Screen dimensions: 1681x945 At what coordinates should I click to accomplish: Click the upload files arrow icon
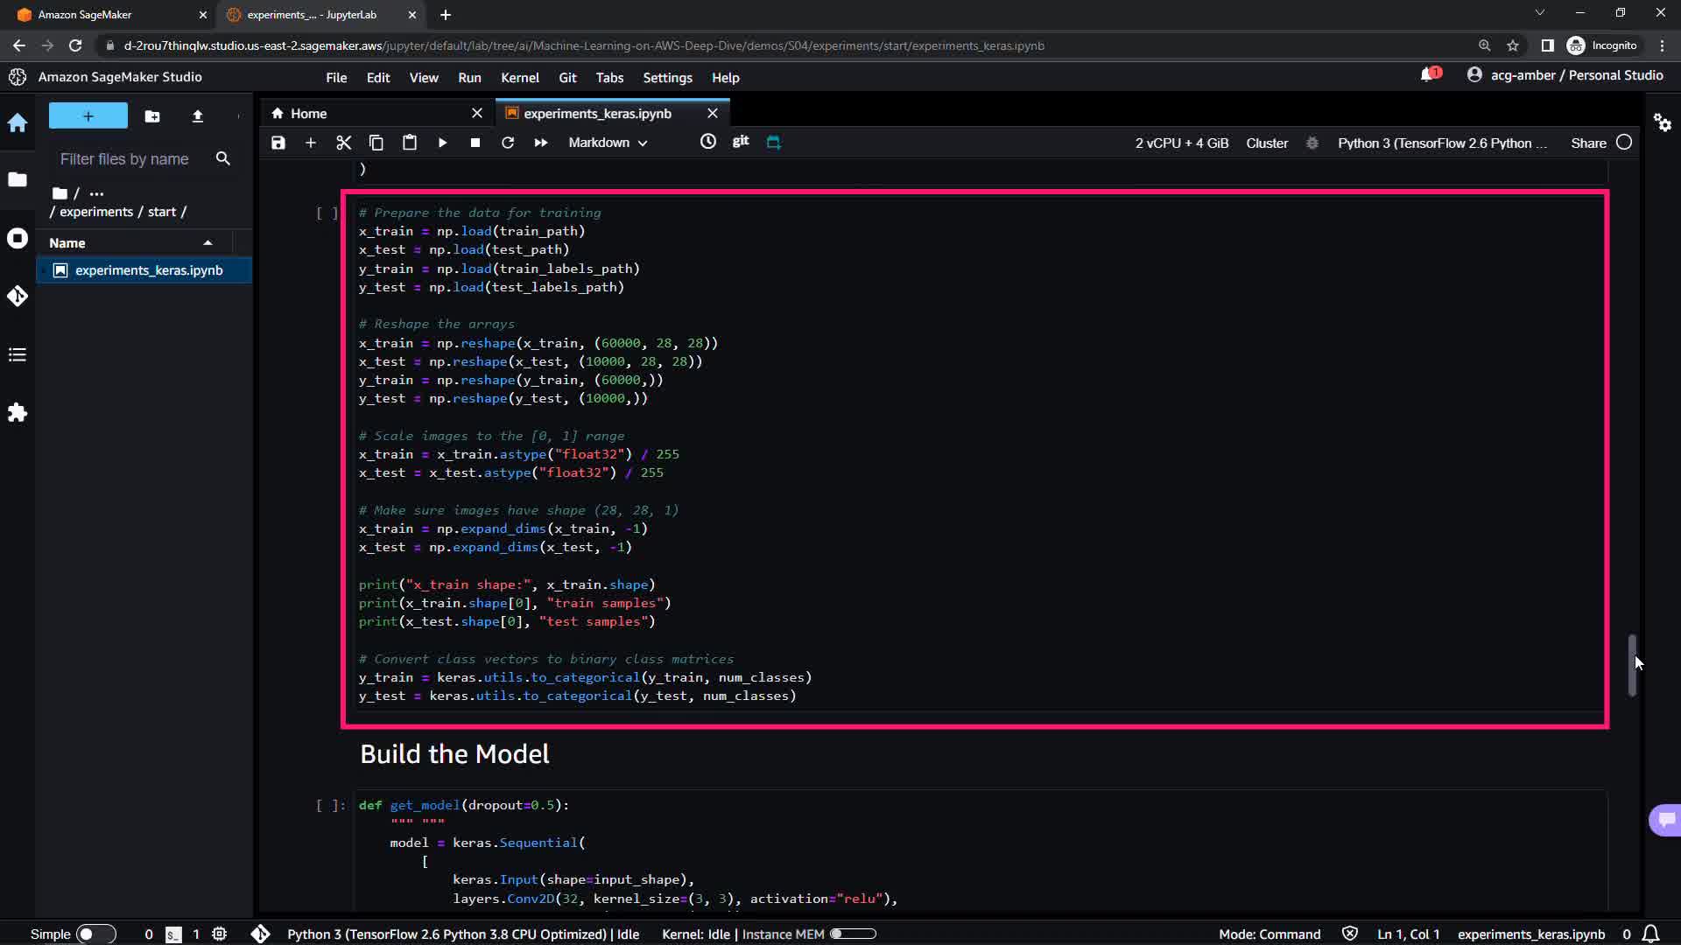[197, 116]
